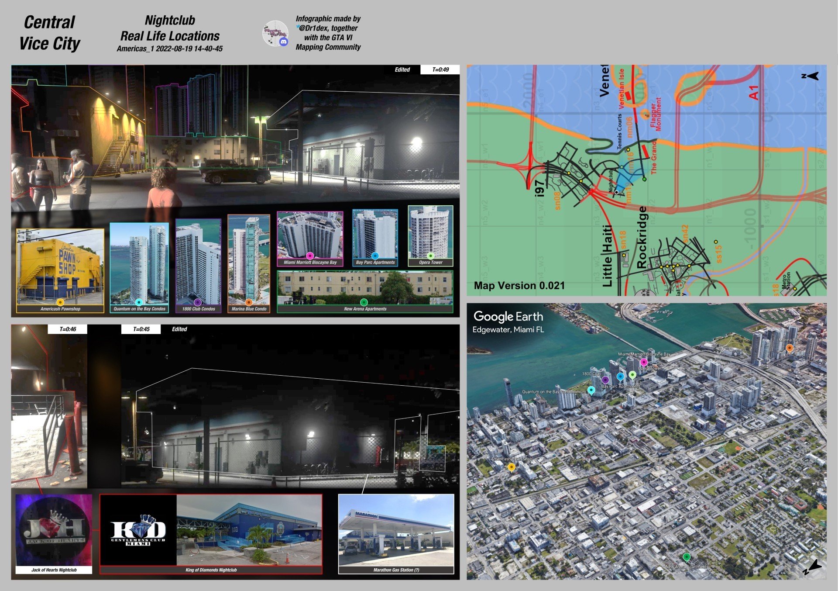Click the Little Haiti label on the map
The height and width of the screenshot is (591, 838).
pyautogui.click(x=607, y=256)
